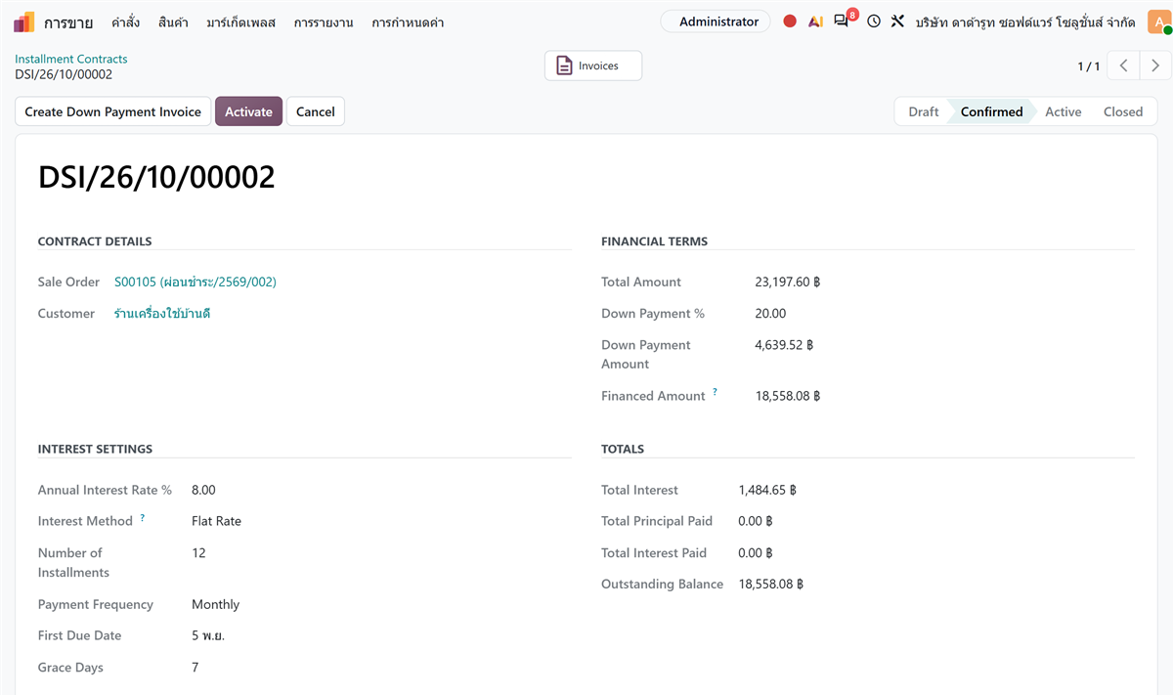Viewport: 1173px width, 695px height.
Task: Click the Down Payment Amount 4,639.52 ฿
Action: pos(784,345)
